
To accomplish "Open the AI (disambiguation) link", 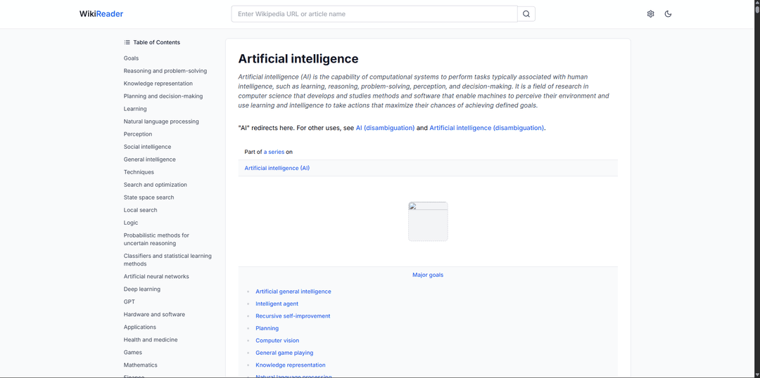I will [385, 129].
